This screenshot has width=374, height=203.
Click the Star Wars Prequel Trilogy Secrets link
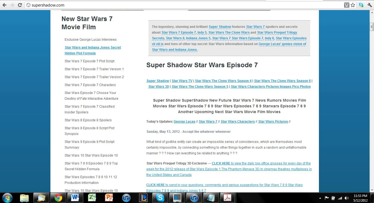coord(277,33)
